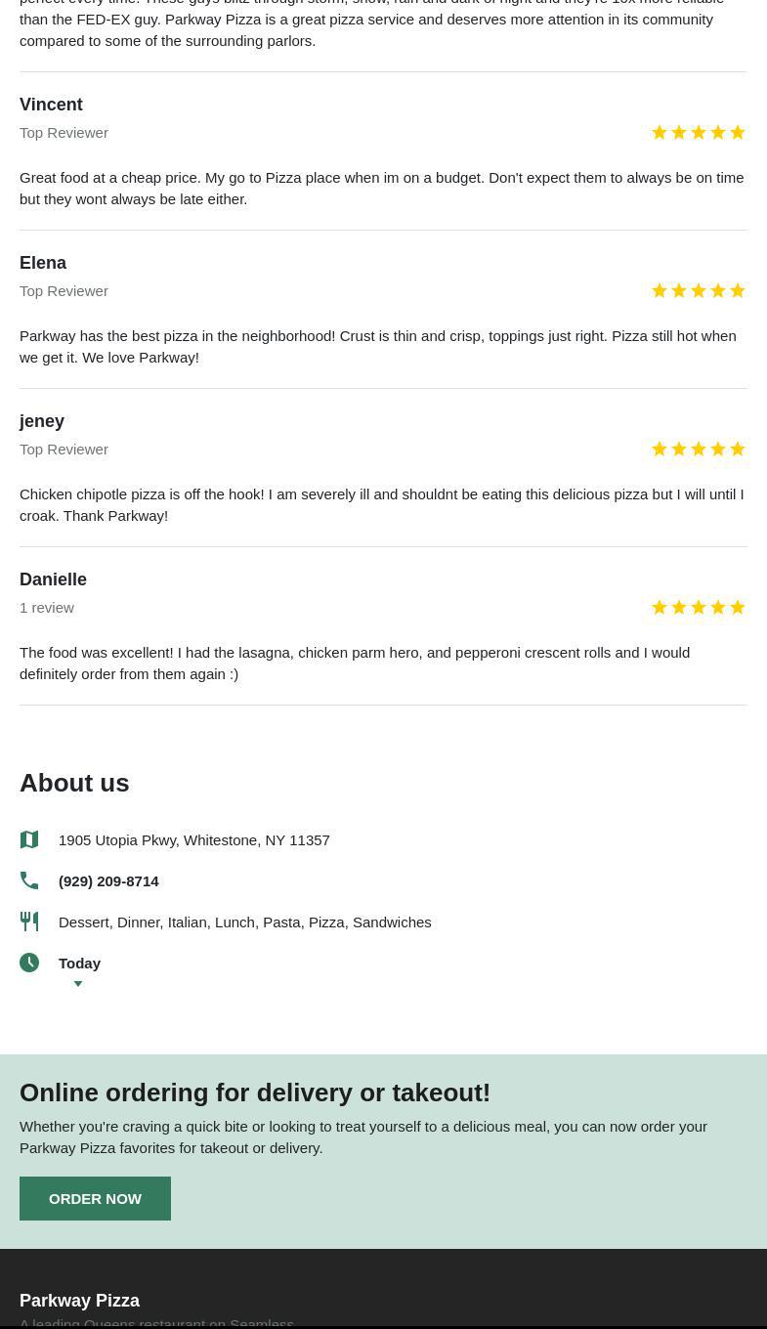Select reviewer name Vincent
767x1329 pixels.
[51, 105]
